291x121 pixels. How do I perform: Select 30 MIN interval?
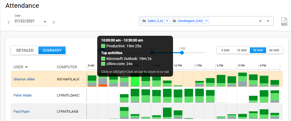click(x=258, y=50)
